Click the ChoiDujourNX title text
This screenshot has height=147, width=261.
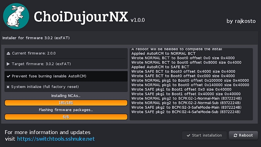coord(81,17)
